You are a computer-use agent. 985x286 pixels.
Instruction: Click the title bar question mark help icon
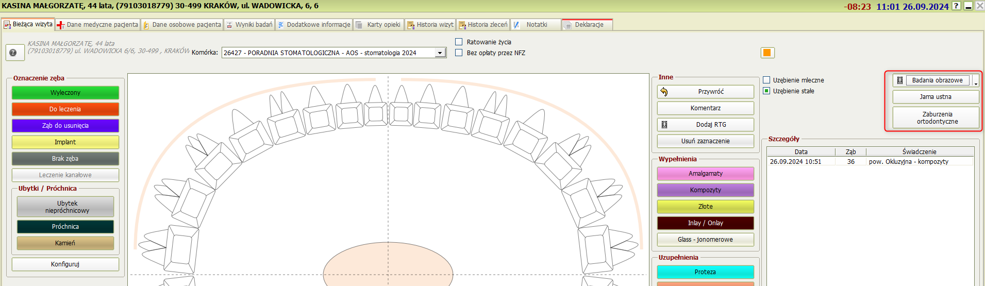click(956, 6)
